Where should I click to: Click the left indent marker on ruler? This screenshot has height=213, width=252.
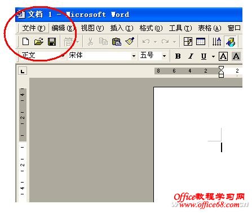click(x=222, y=76)
